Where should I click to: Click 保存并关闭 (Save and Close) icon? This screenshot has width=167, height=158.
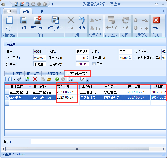click(38, 21)
